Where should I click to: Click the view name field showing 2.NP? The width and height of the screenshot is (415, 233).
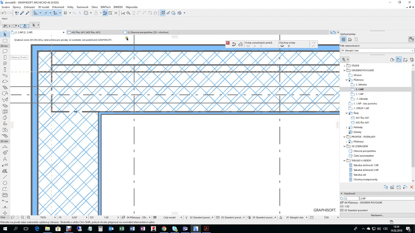387,198
